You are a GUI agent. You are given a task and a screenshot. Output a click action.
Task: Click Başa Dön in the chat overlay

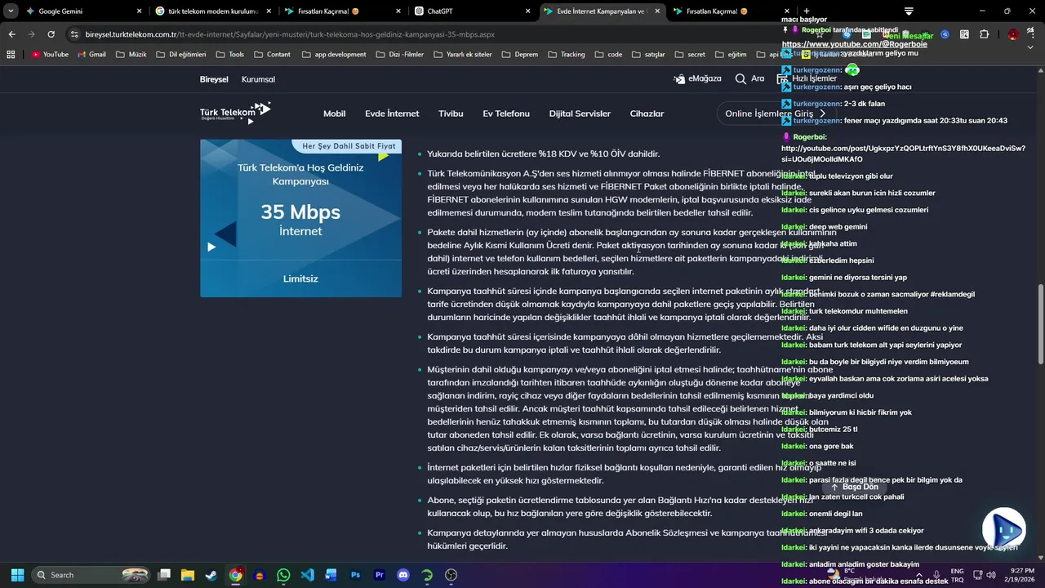854,487
